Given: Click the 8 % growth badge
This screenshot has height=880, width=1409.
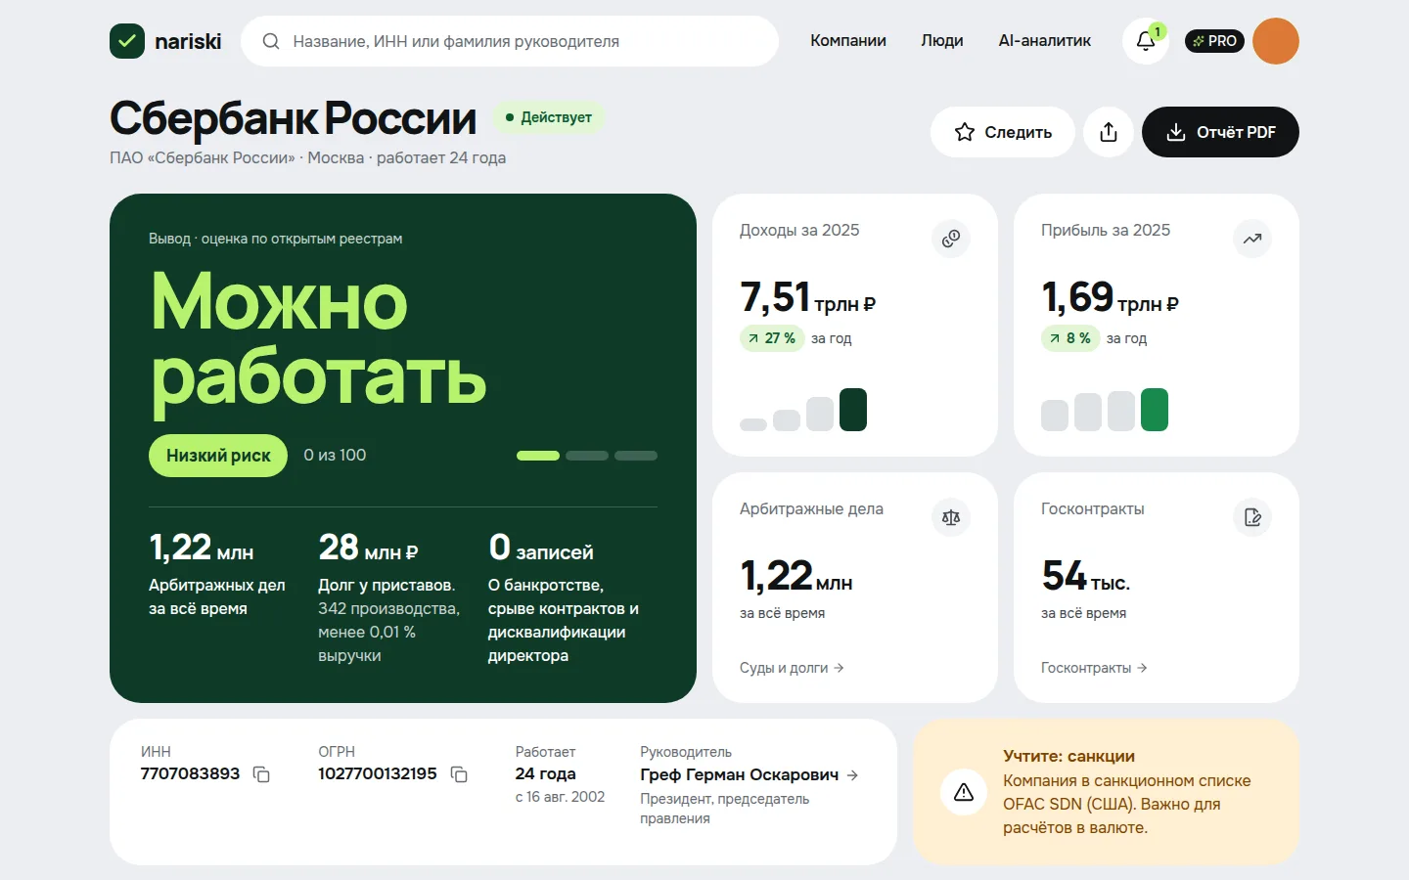Looking at the screenshot, I should (x=1070, y=338).
